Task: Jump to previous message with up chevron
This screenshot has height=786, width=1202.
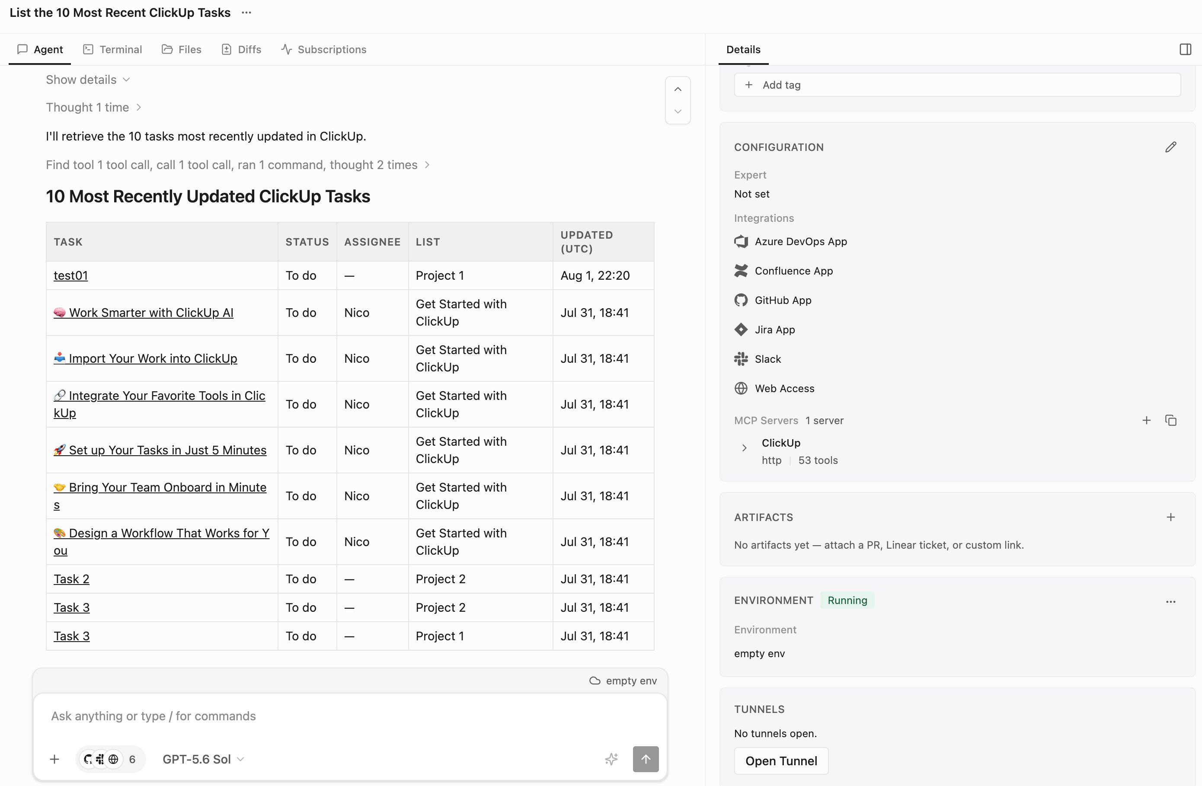Action: (x=678, y=89)
